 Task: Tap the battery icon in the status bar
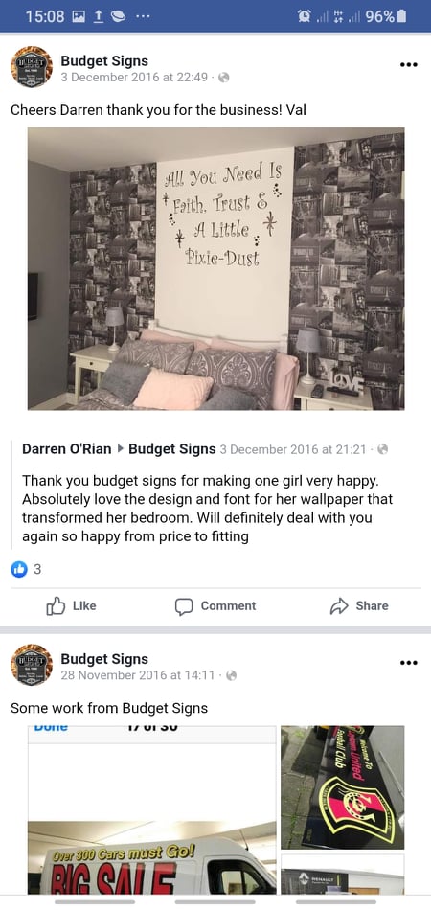pos(401,16)
